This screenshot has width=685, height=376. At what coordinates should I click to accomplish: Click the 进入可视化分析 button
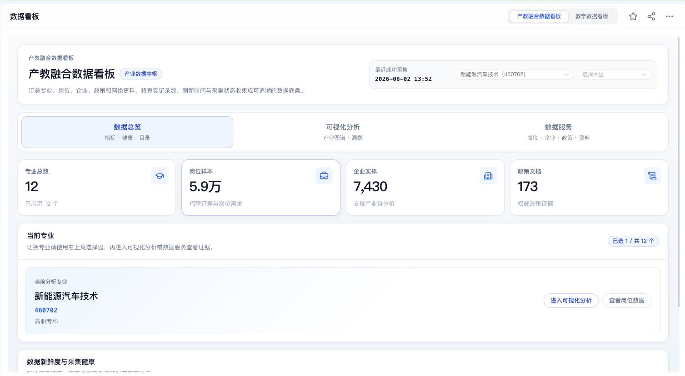point(571,301)
